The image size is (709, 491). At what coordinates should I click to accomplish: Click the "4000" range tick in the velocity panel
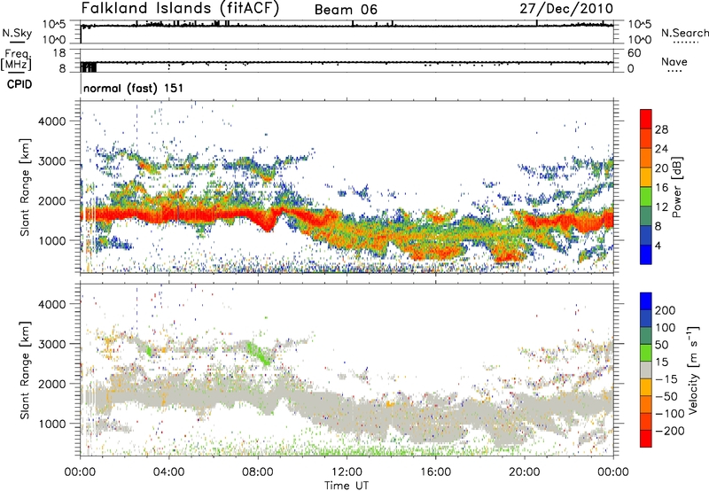point(51,304)
